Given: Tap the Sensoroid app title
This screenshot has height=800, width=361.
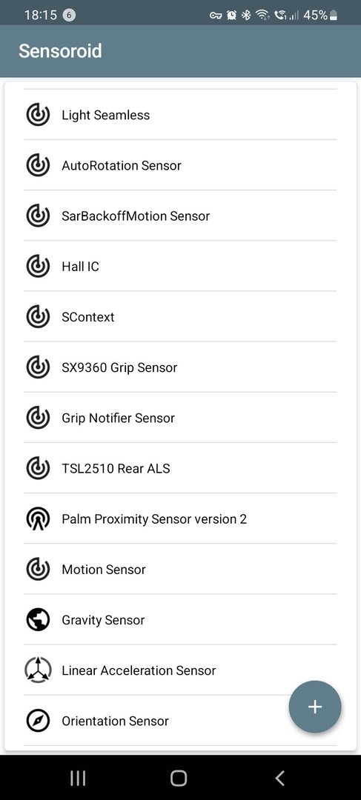Looking at the screenshot, I should (60, 51).
